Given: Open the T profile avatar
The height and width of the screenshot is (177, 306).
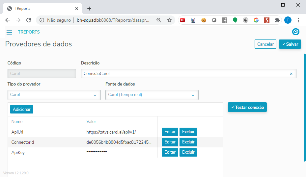Looking at the screenshot, I should [288, 20].
